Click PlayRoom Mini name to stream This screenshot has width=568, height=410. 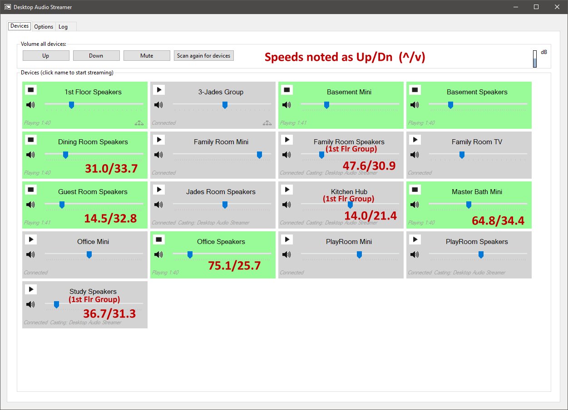pyautogui.click(x=349, y=242)
